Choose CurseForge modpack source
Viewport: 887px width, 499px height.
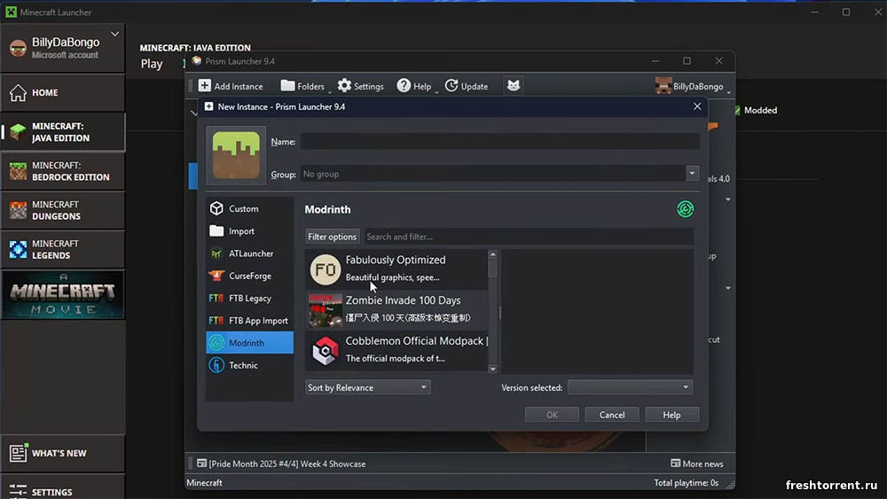249,276
